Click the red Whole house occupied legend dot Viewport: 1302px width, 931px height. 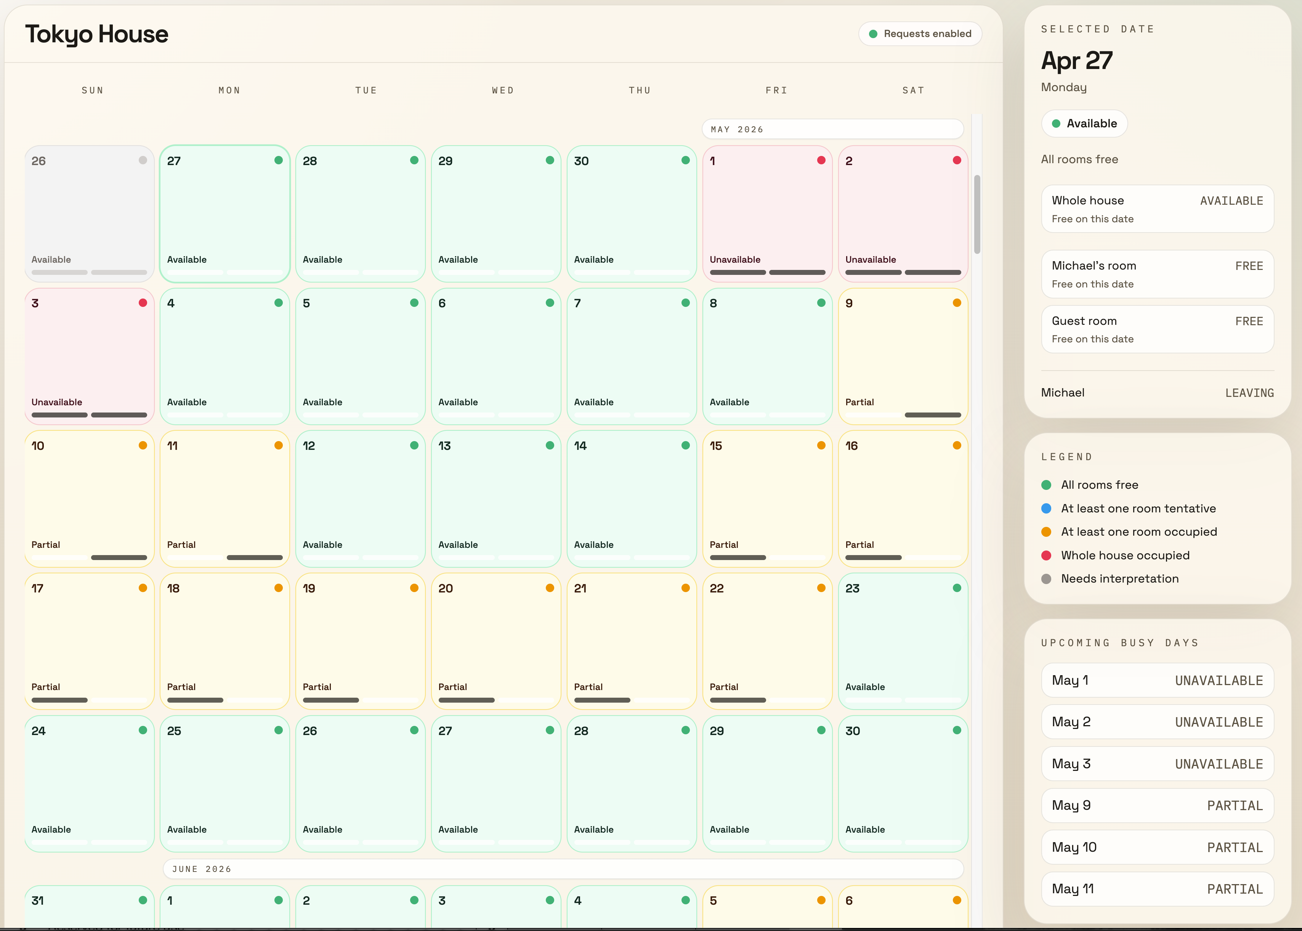pyautogui.click(x=1046, y=555)
